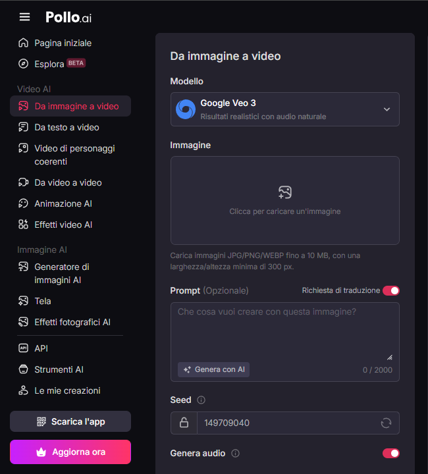Select Effetti video AI in sidebar
The height and width of the screenshot is (474, 428).
63,224
